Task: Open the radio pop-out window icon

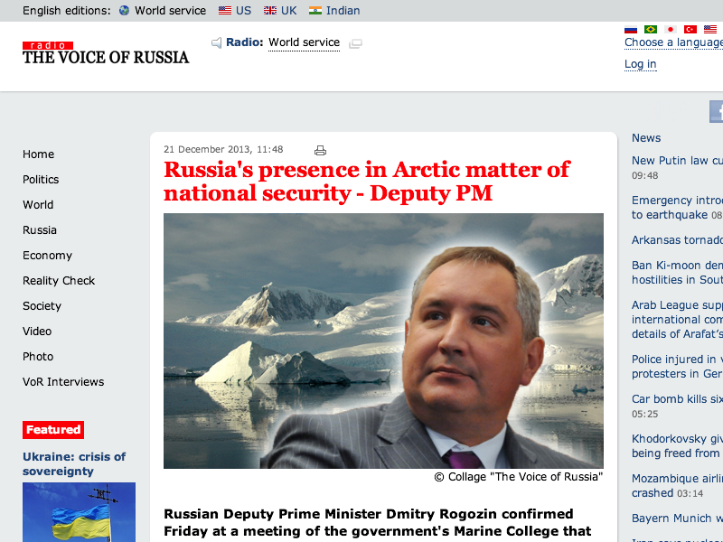Action: tap(356, 43)
